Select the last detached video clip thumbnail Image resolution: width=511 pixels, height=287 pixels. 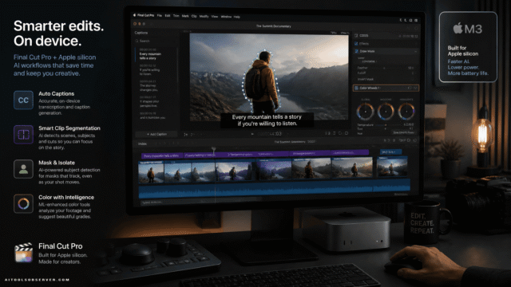pyautogui.click(x=392, y=167)
